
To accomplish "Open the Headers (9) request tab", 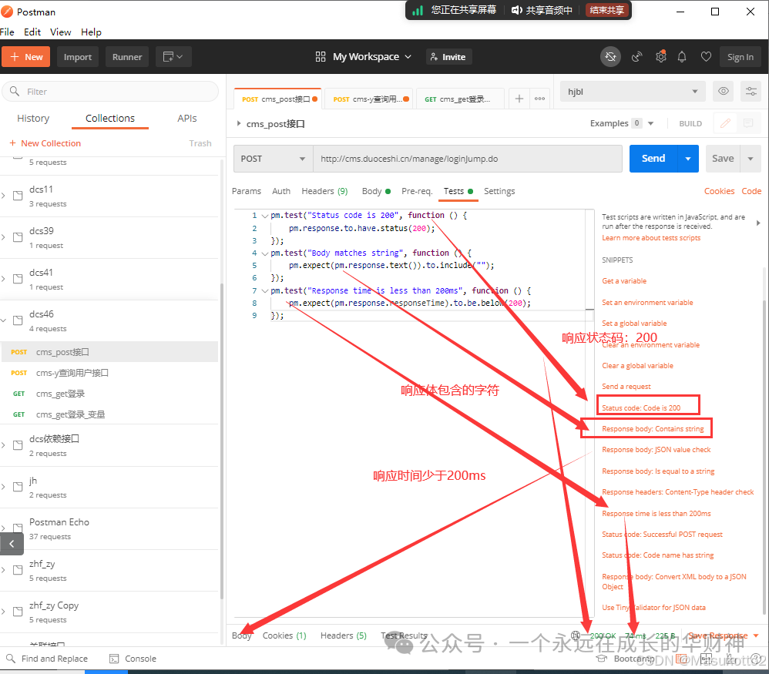I will 324,191.
